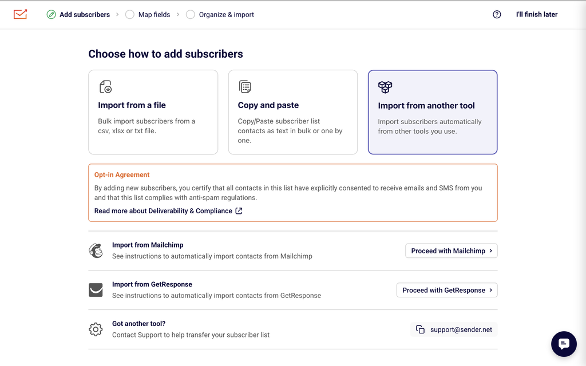This screenshot has width=586, height=366.
Task: Select the Organize & import step circle
Action: click(x=190, y=14)
